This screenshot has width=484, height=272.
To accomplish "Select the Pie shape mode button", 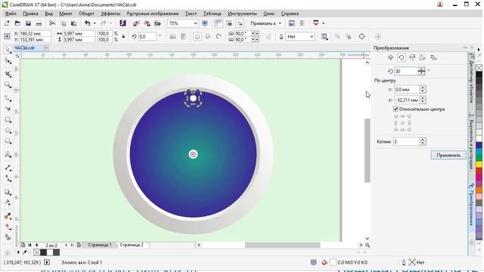I will click(208, 37).
